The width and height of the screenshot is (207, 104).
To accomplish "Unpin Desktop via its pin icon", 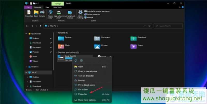I will (x=51, y=38).
